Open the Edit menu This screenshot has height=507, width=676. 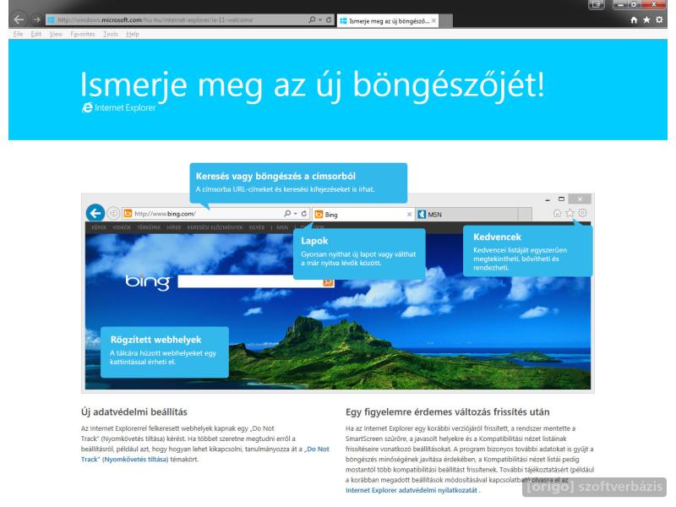point(36,34)
